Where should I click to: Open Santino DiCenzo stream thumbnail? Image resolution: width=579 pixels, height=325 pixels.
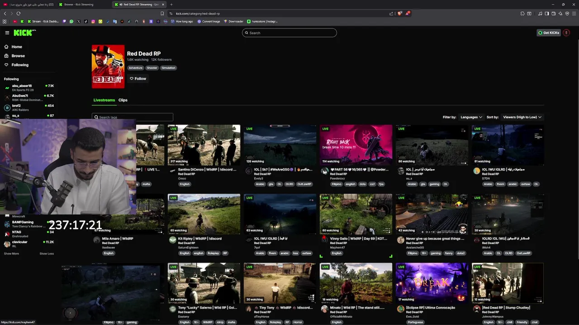[x=204, y=145]
